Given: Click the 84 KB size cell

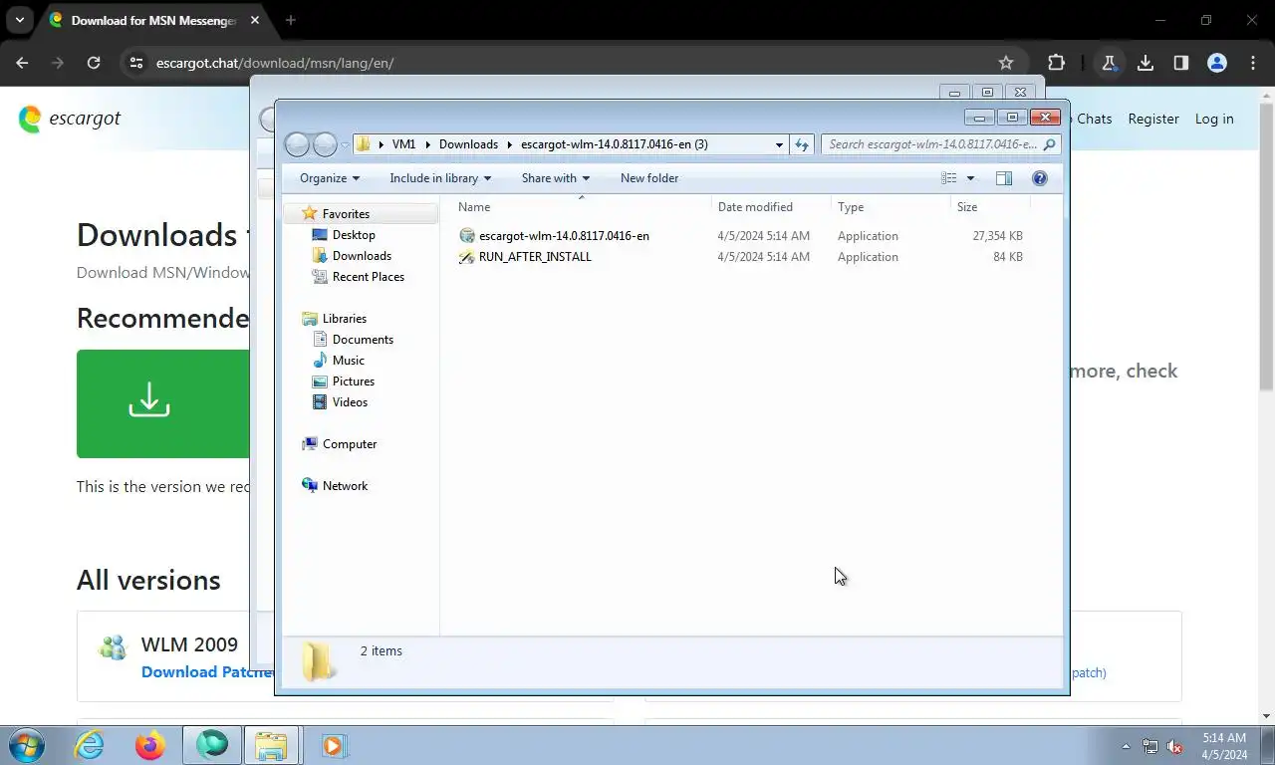Looking at the screenshot, I should [x=1008, y=257].
